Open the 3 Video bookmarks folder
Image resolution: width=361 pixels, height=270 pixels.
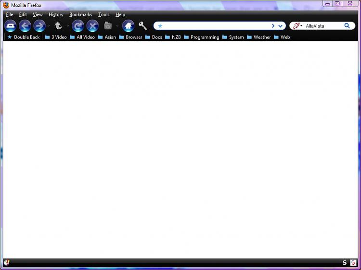pos(56,37)
